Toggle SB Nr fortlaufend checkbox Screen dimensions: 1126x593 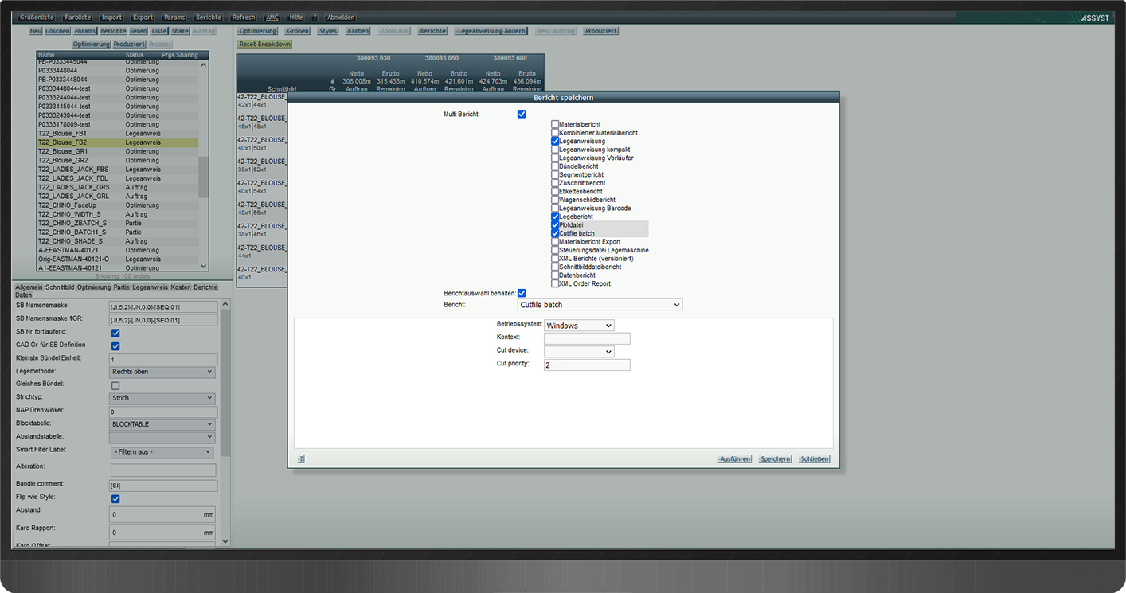point(115,333)
